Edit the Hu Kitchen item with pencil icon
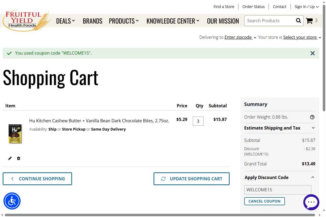This screenshot has width=326, height=217. click(x=10, y=158)
